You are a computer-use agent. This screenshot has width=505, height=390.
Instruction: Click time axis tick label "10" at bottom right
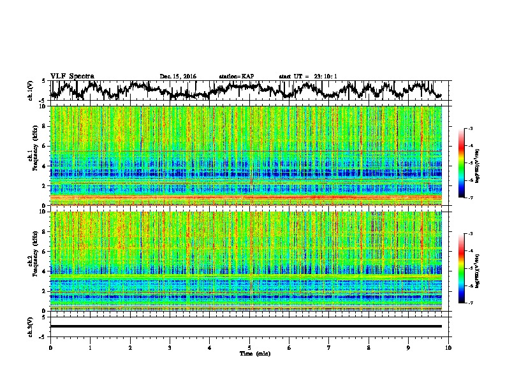point(448,348)
